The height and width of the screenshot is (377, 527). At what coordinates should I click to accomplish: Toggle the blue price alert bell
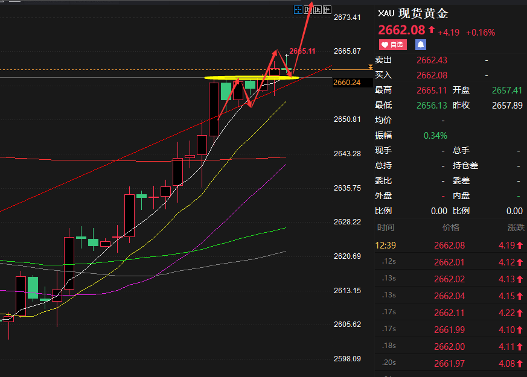tap(421, 45)
